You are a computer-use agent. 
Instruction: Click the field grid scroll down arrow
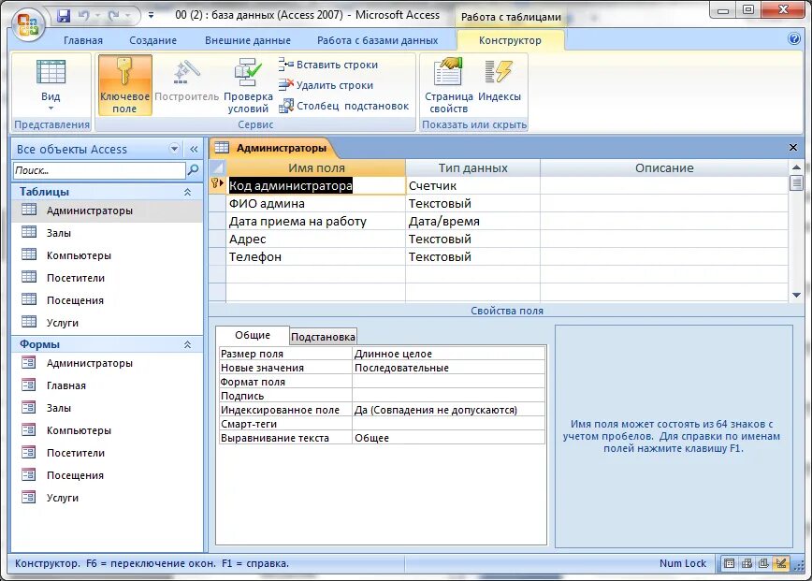point(796,295)
